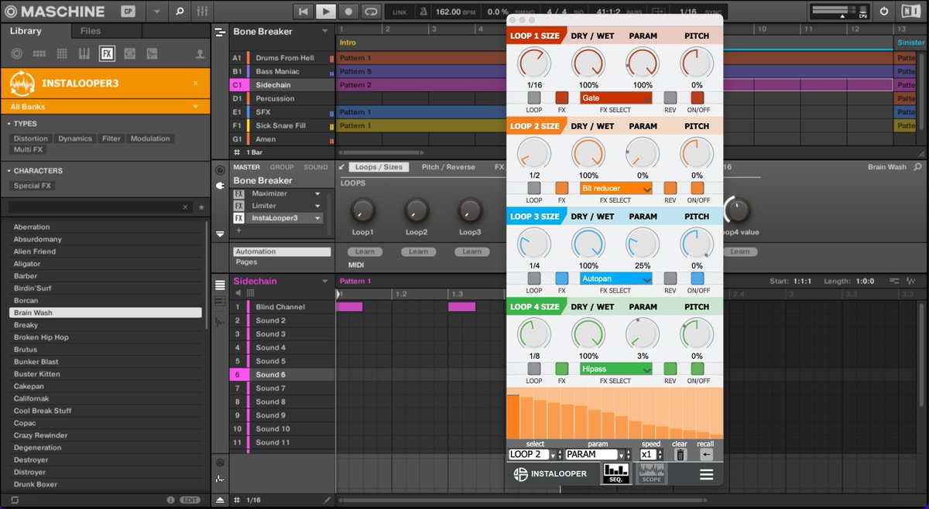Toggle favorites star next to search field
This screenshot has height=509, width=929.
pos(201,207)
